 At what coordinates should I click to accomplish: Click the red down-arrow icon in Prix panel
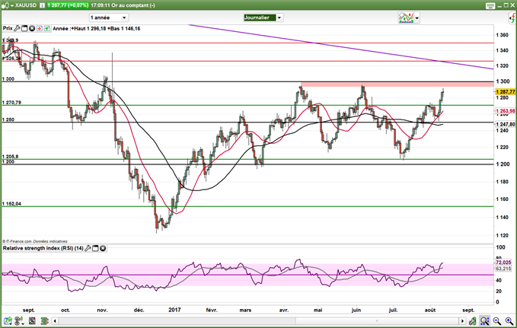[x=40, y=28]
